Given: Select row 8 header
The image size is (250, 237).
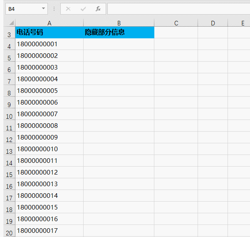Looking at the screenshot, I should click(9, 91).
